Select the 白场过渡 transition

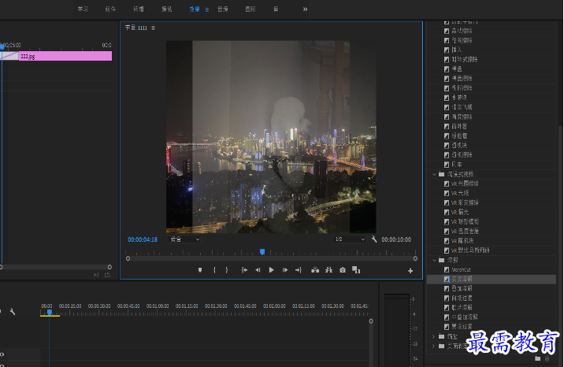[462, 298]
